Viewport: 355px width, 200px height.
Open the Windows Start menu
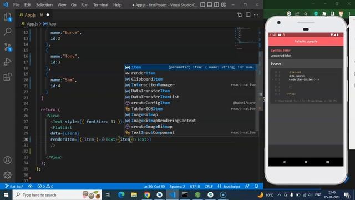pos(6,195)
